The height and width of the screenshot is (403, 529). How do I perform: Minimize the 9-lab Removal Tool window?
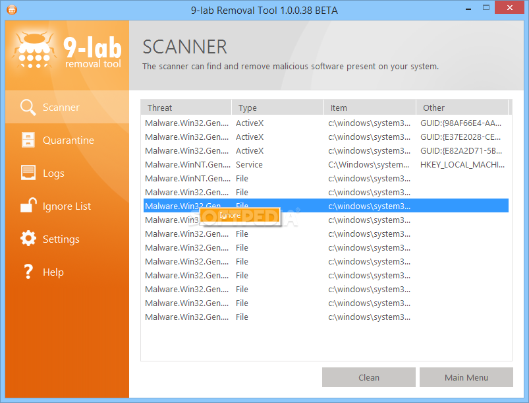tap(468, 8)
